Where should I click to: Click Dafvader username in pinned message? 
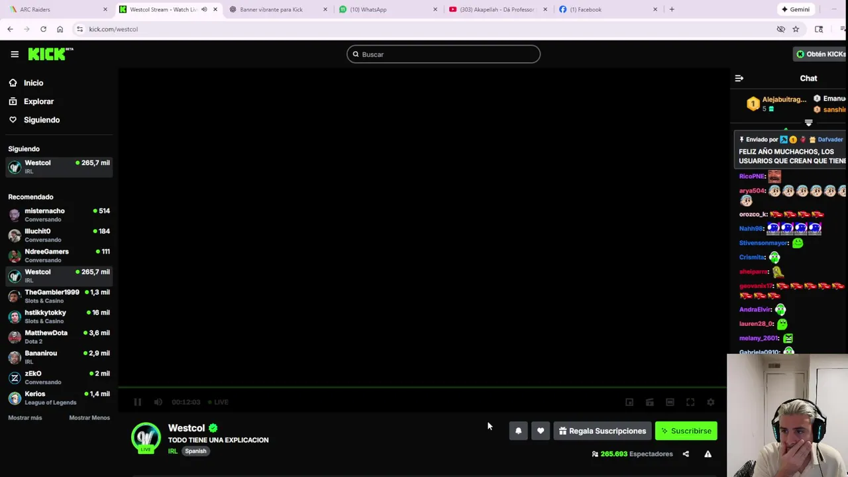830,140
